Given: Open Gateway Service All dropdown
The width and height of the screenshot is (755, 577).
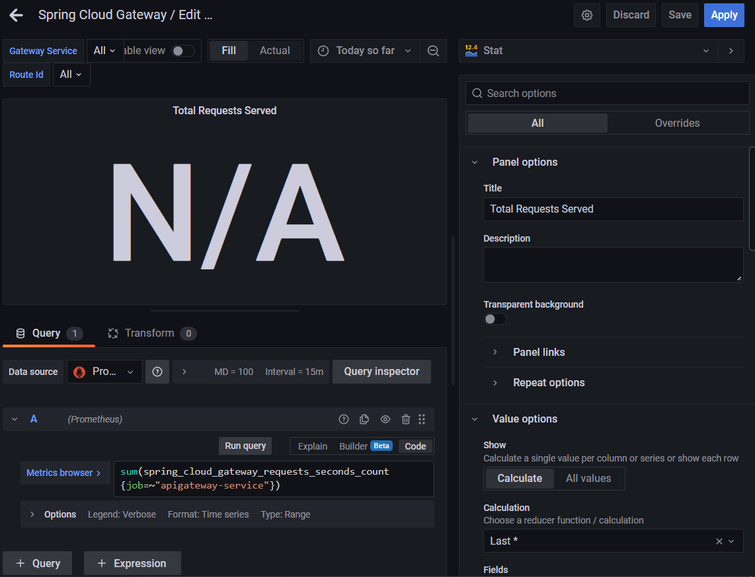Looking at the screenshot, I should (104, 50).
